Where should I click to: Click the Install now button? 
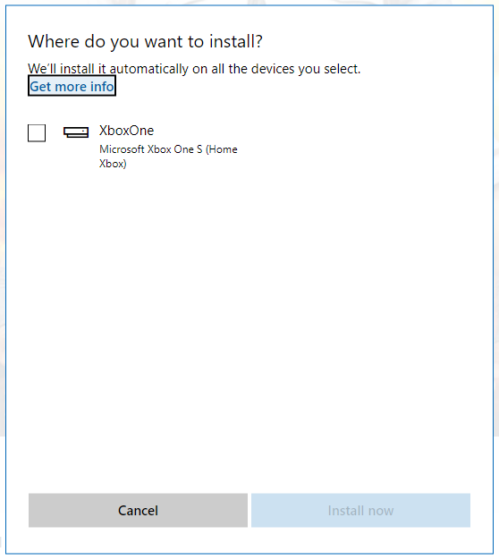point(360,510)
